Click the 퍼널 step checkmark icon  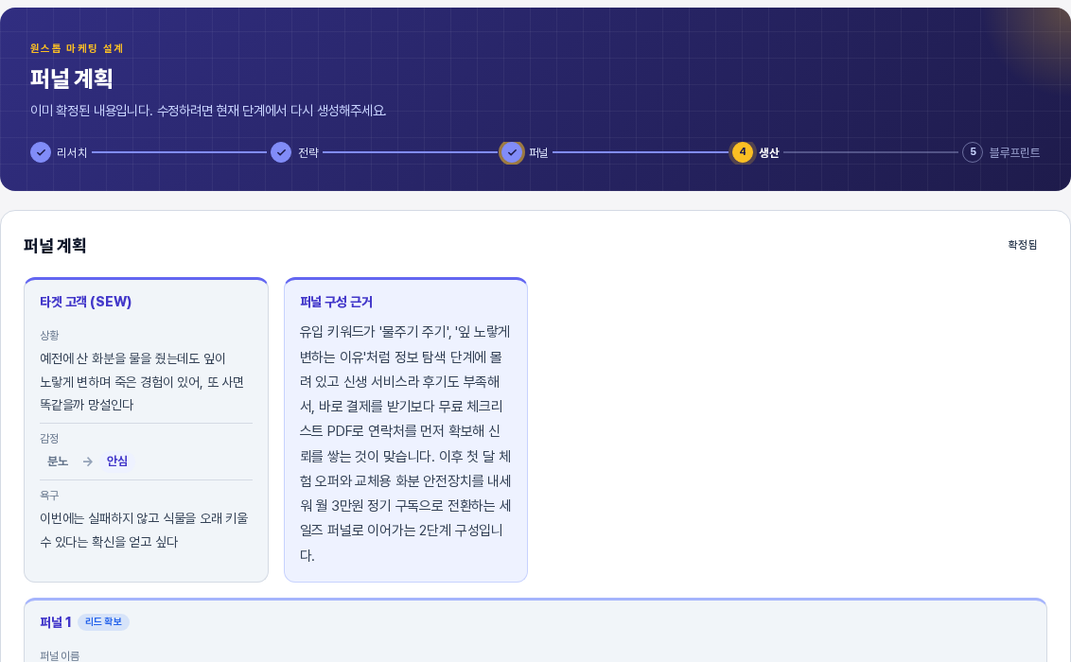512,152
